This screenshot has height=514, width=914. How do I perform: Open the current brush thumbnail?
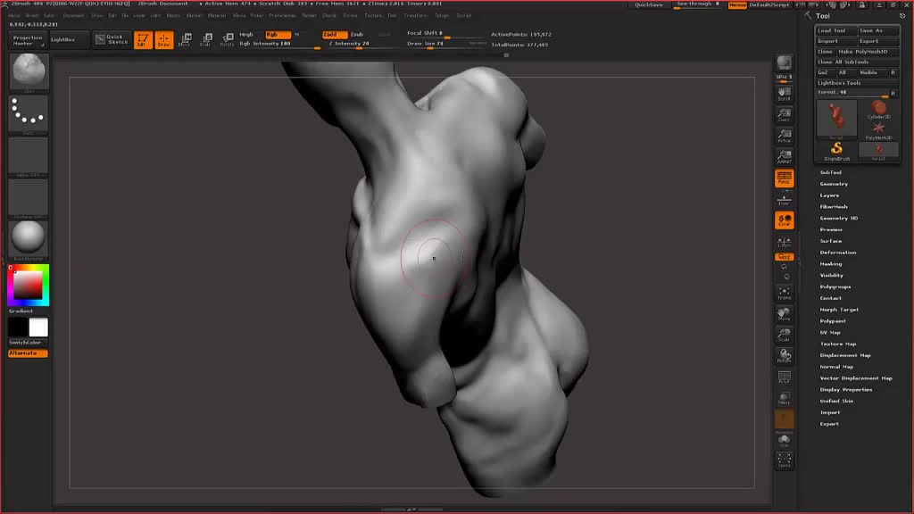pyautogui.click(x=28, y=72)
